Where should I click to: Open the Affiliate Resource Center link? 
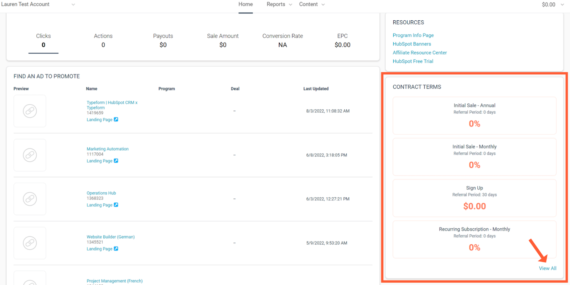tap(420, 52)
